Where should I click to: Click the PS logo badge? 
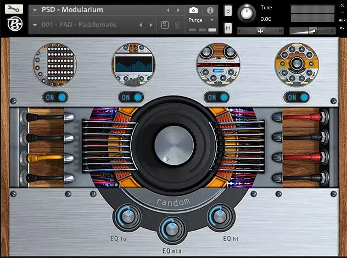pos(15,24)
